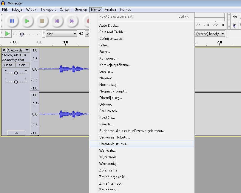Open the Plik menu
The width and height of the screenshot is (241, 193).
5,10
